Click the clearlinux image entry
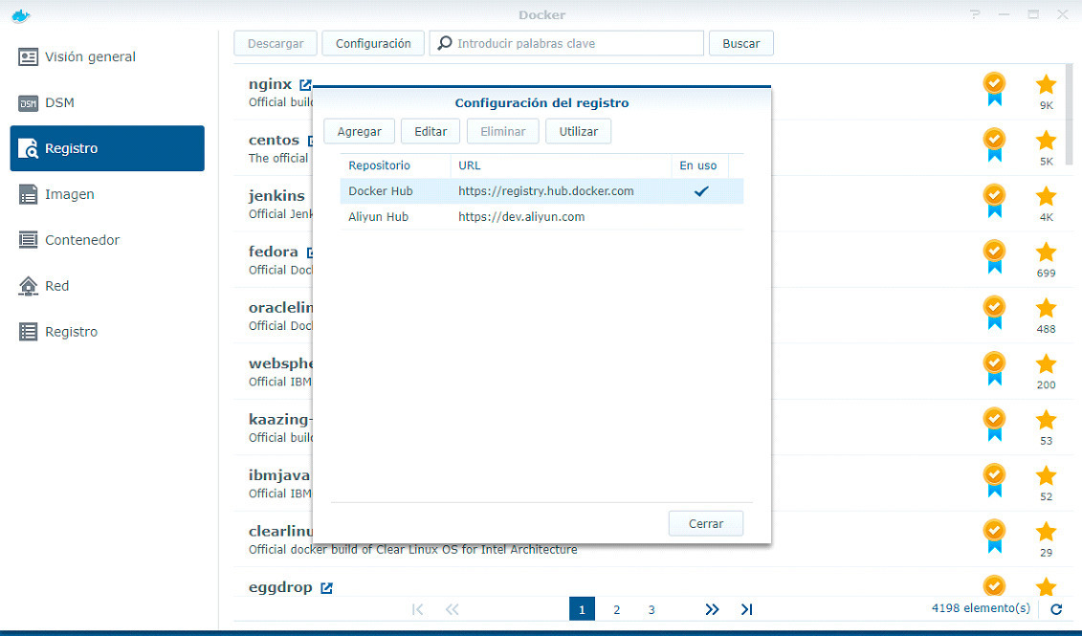The image size is (1082, 636). click(x=649, y=539)
